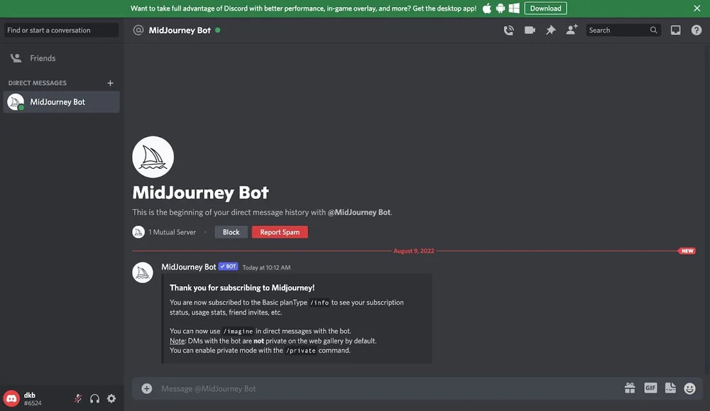Open the emoji picker
Viewport: 710px width, 411px height.
pyautogui.click(x=689, y=388)
